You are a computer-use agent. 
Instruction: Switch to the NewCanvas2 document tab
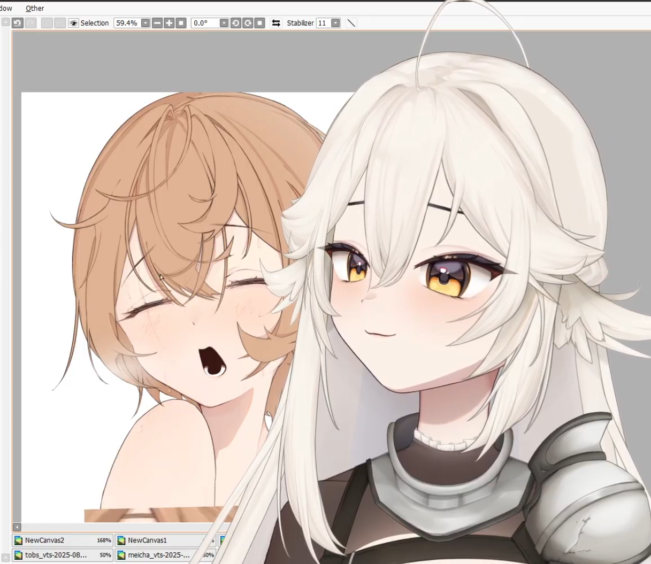point(62,540)
